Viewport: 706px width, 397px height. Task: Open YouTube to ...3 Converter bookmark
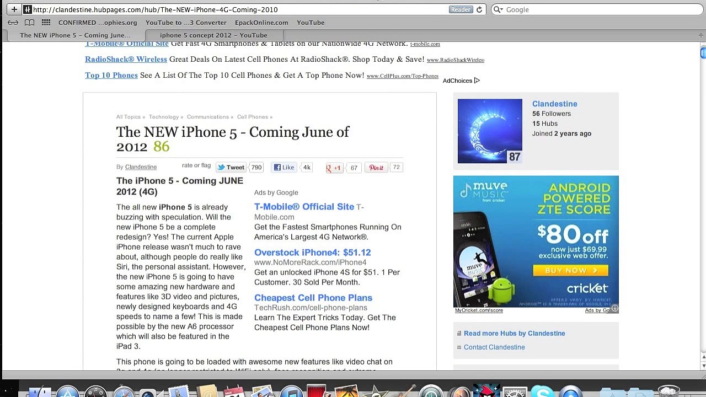pos(186,23)
